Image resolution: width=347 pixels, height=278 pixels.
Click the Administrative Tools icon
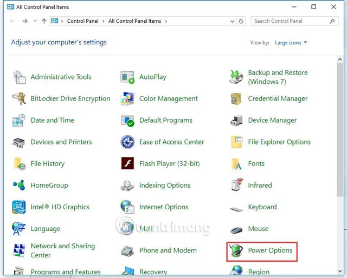coord(20,77)
